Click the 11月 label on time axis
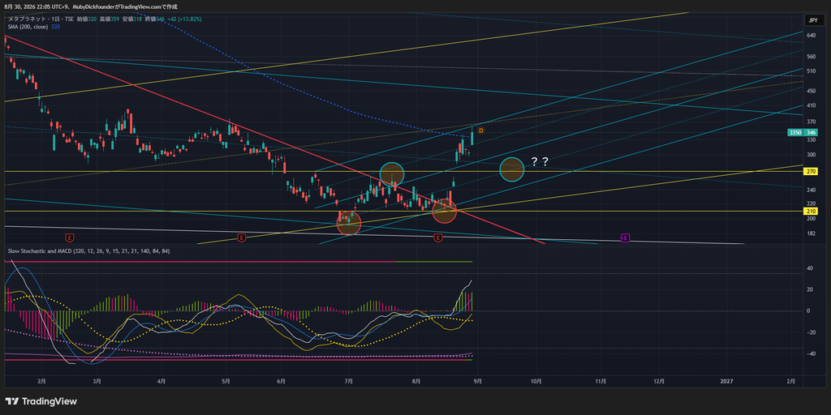Screen dimensions: 831x415 pyautogui.click(x=601, y=381)
